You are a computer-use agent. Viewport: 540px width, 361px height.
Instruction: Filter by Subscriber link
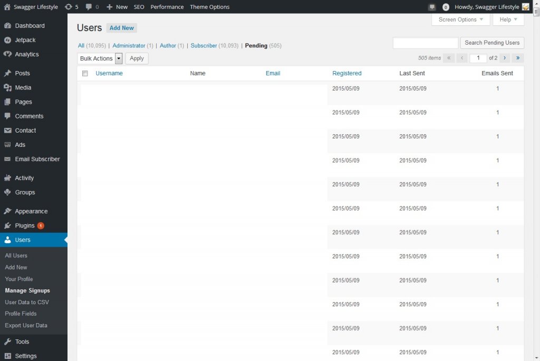[x=204, y=45]
